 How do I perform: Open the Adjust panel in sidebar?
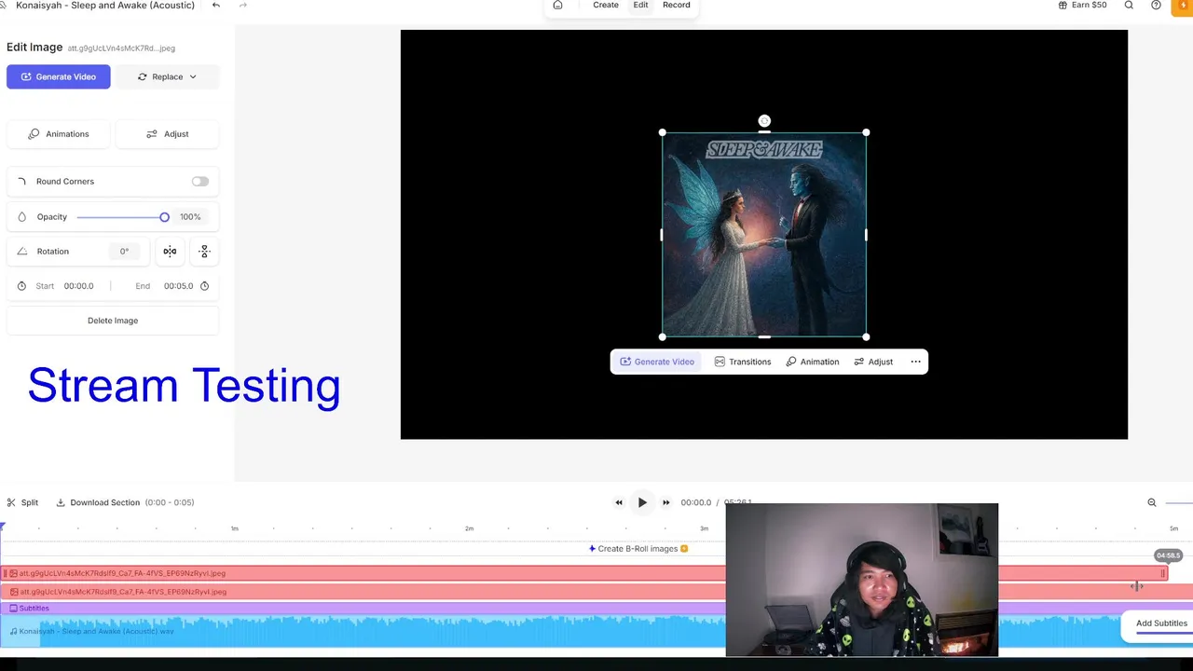(168, 134)
